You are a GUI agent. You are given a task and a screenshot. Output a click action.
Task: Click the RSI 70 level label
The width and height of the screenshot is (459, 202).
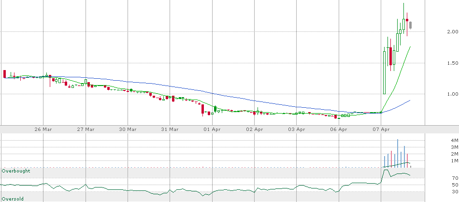pyautogui.click(x=455, y=178)
